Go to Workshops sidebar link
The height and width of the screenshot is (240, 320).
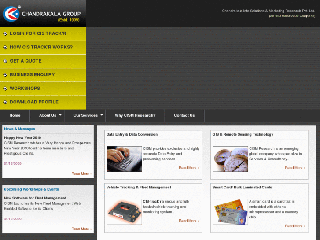25,88
